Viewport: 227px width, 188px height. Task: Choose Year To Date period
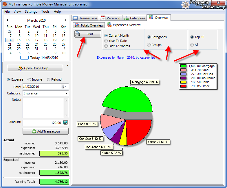106,41
